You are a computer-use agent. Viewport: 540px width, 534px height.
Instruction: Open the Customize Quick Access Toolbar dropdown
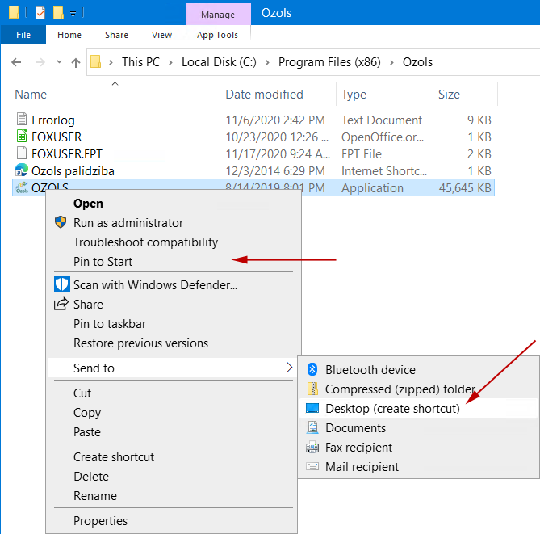[73, 14]
